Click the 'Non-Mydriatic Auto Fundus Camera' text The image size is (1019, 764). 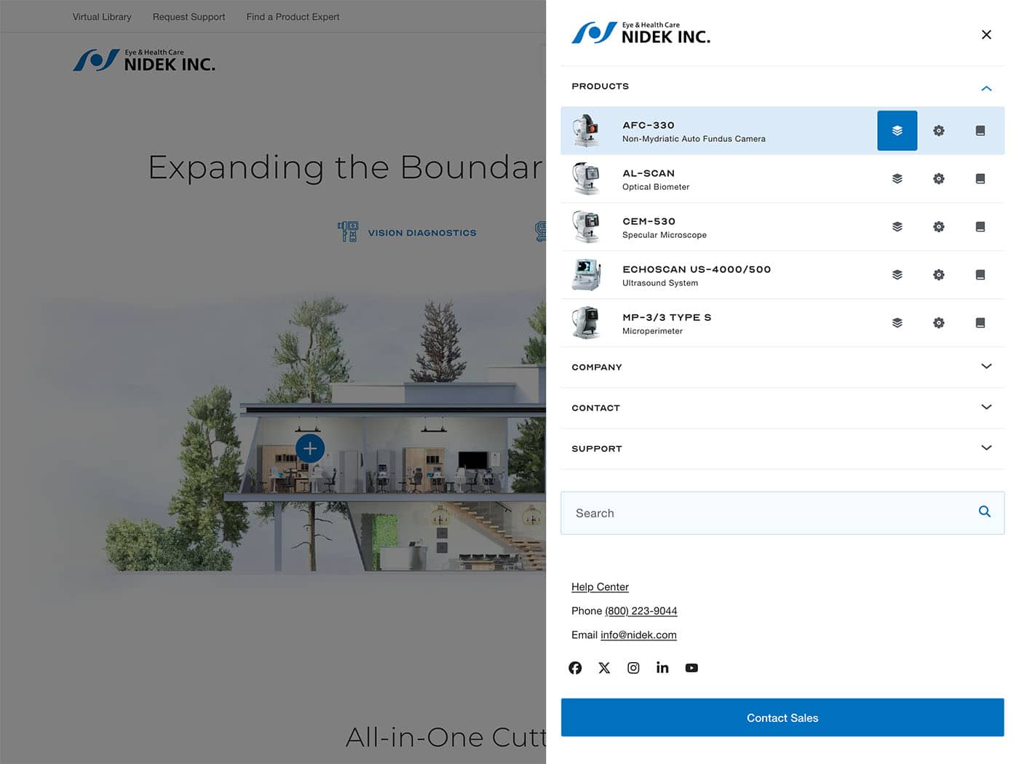click(694, 139)
